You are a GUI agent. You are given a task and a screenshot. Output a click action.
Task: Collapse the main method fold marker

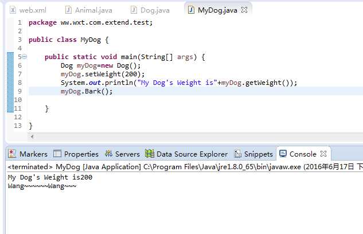coord(25,57)
